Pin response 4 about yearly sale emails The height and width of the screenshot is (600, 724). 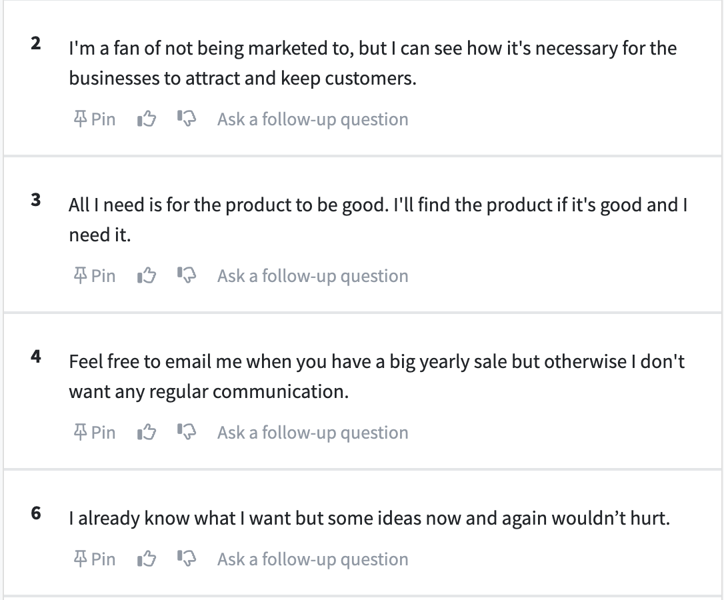coord(95,432)
